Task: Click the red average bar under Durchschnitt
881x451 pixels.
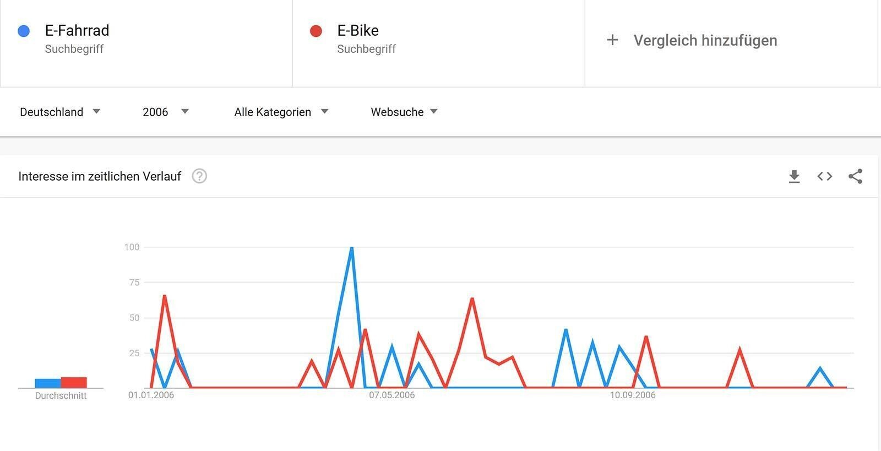Action: (x=74, y=382)
